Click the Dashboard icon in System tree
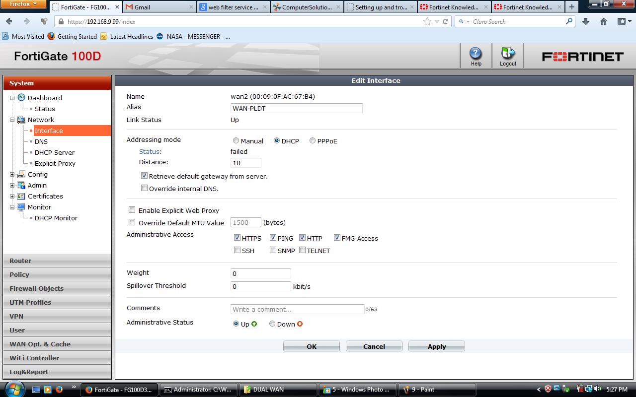This screenshot has width=636, height=397. point(21,98)
